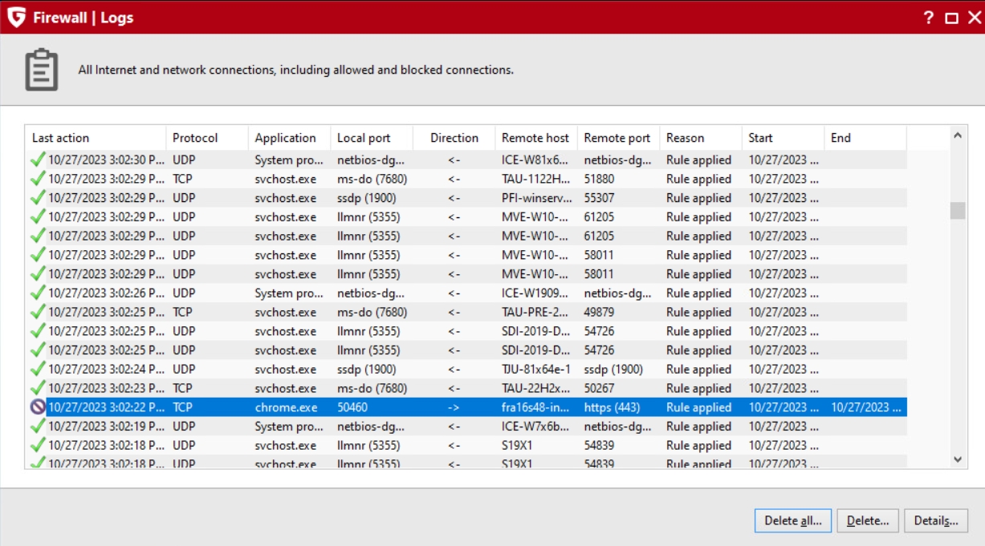Click the timestamp 10/27/2023 3:02:26 P...
Viewport: 985px width, 546px height.
(x=106, y=293)
